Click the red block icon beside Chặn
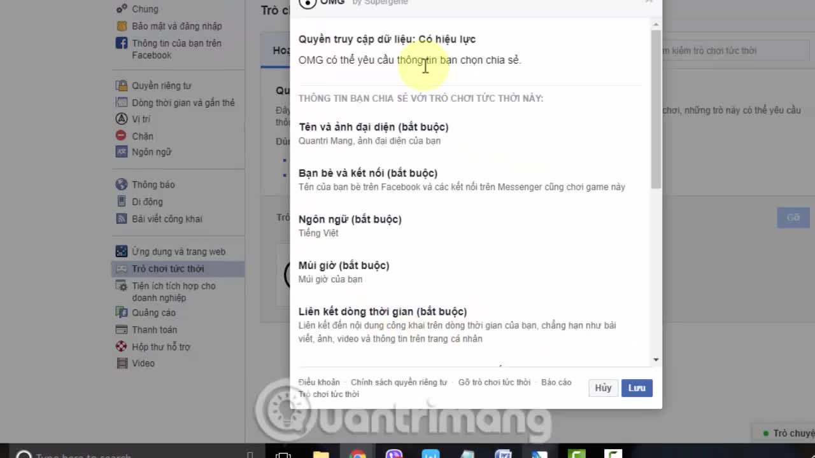 [x=121, y=135]
